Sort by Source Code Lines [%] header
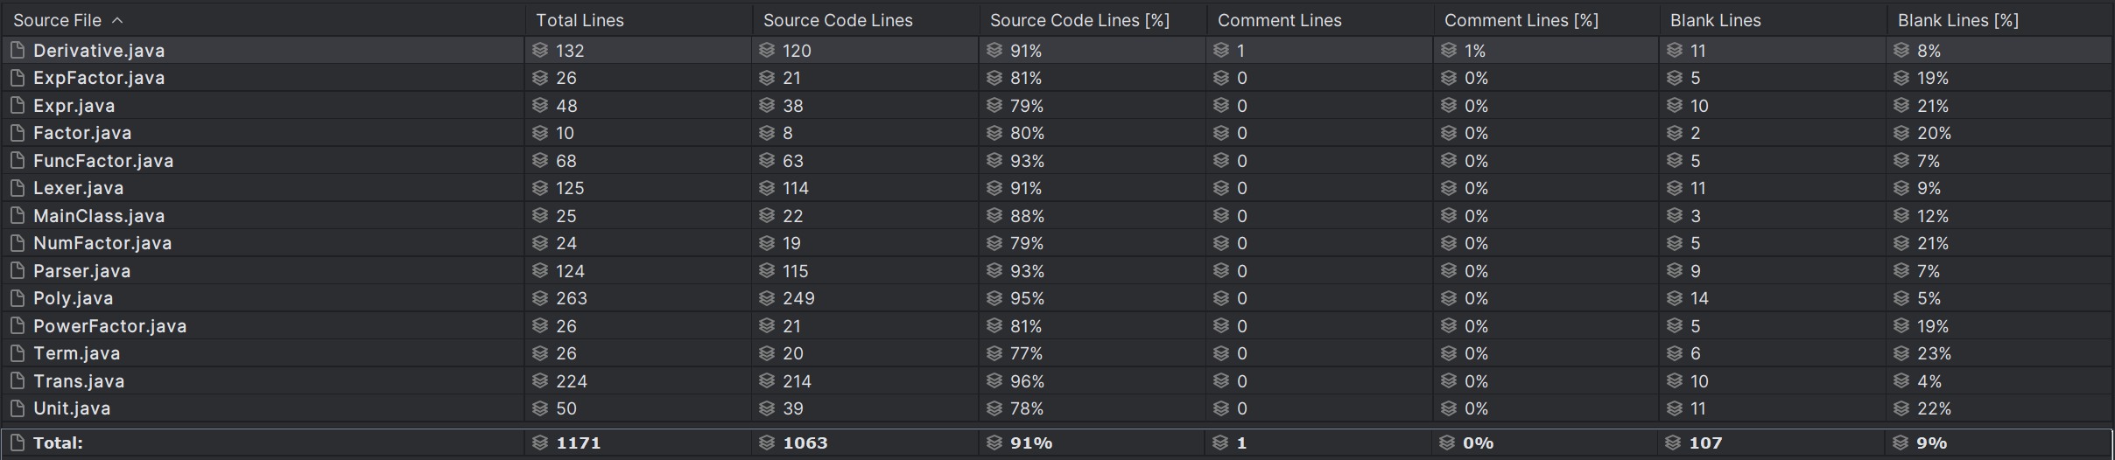2115x460 pixels. point(1079,20)
